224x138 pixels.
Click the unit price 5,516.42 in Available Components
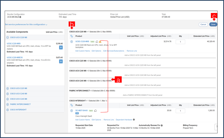59,43
